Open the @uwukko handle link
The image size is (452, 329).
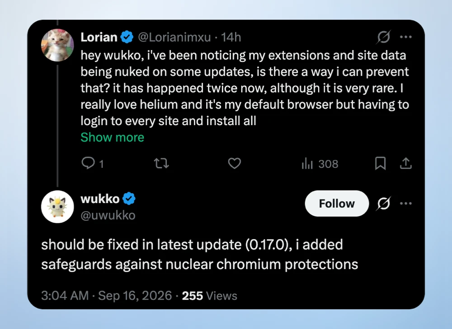[108, 215]
